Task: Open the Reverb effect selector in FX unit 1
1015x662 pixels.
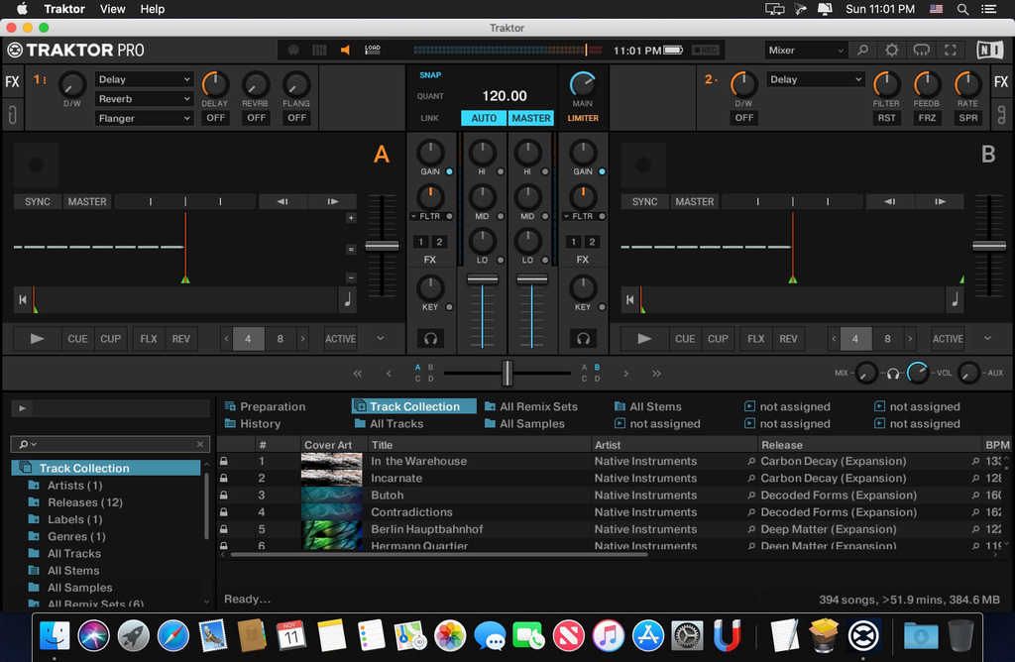Action: (144, 98)
